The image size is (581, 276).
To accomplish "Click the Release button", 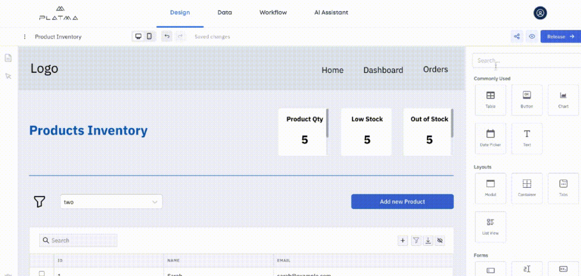I will [x=561, y=36].
